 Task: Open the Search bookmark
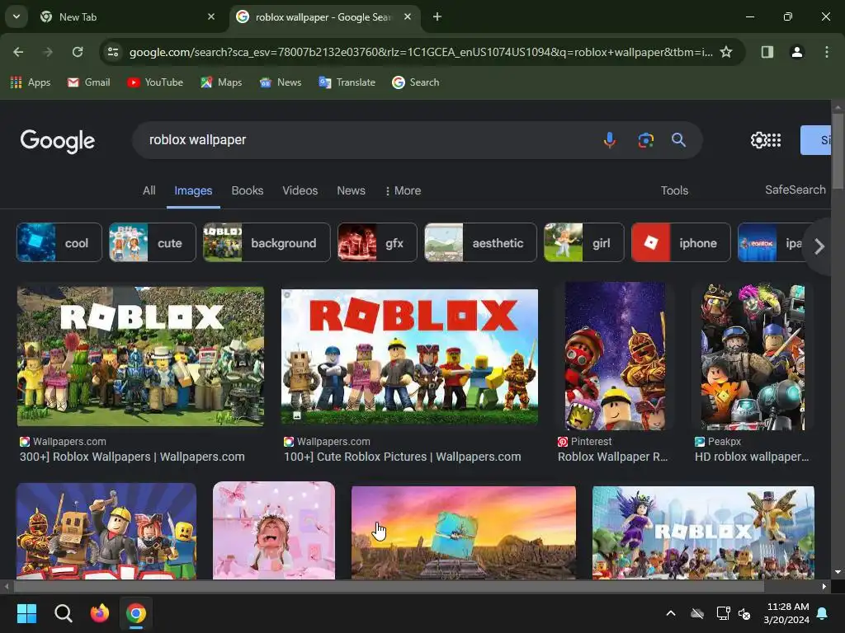[416, 82]
